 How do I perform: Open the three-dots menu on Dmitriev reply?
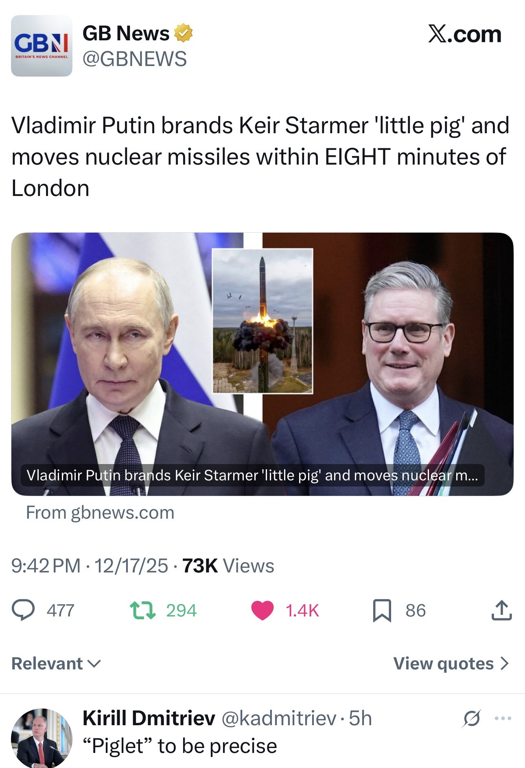tap(503, 718)
